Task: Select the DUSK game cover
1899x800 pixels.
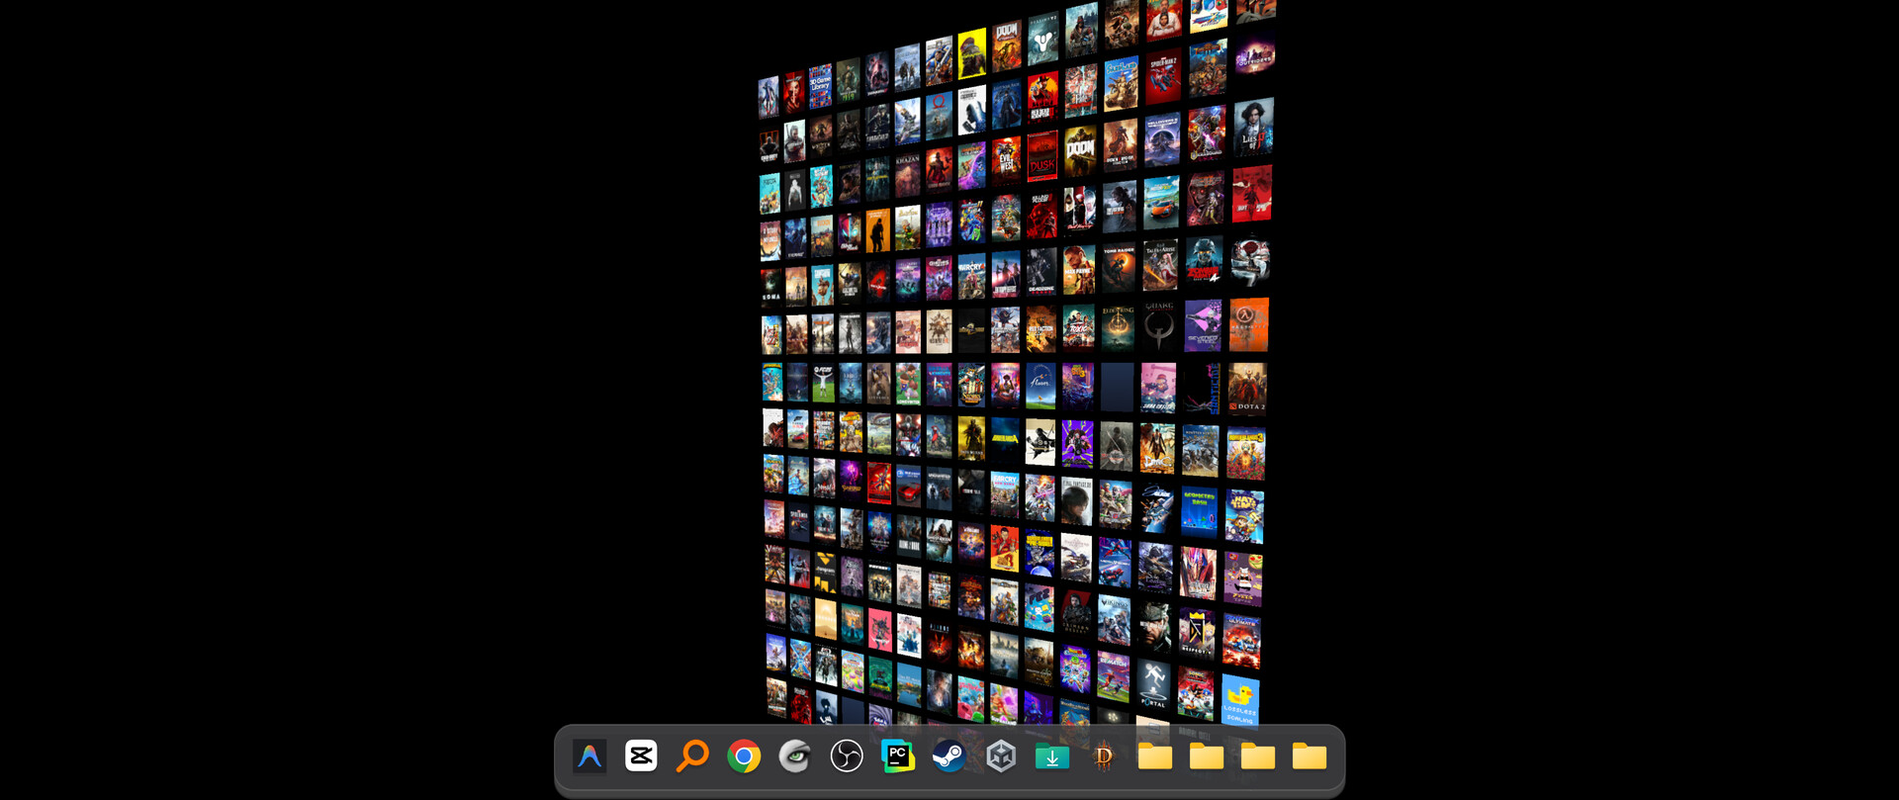Action: [x=1041, y=156]
